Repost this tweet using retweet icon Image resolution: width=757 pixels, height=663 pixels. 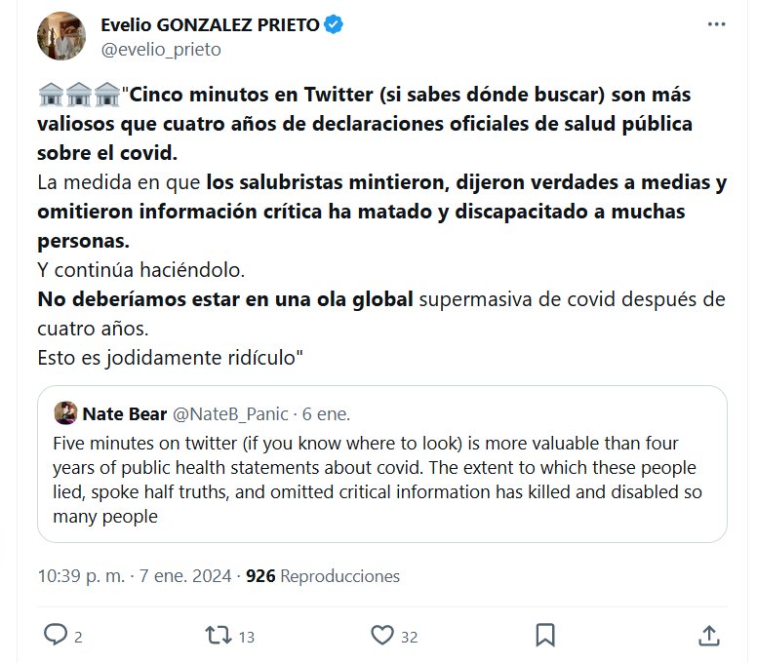(218, 636)
